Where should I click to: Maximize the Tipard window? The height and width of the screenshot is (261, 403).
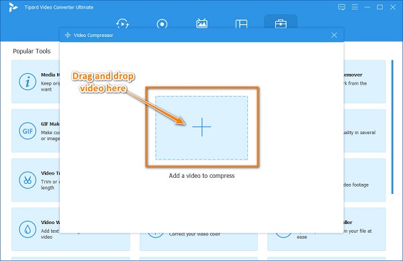[379, 7]
